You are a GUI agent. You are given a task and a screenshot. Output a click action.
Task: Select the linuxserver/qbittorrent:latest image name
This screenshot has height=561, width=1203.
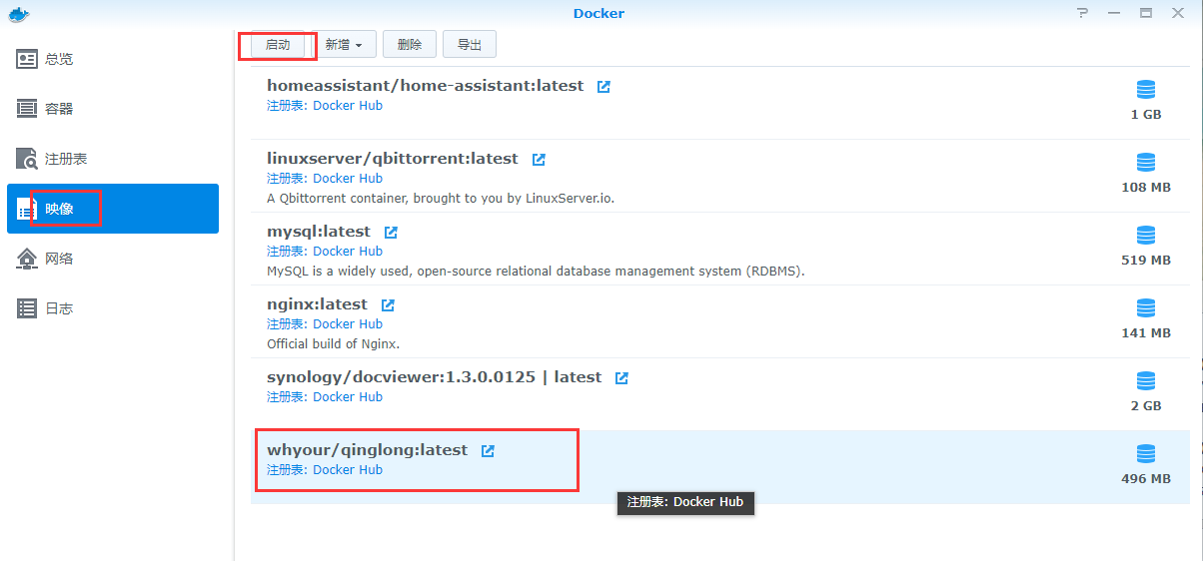pos(393,159)
